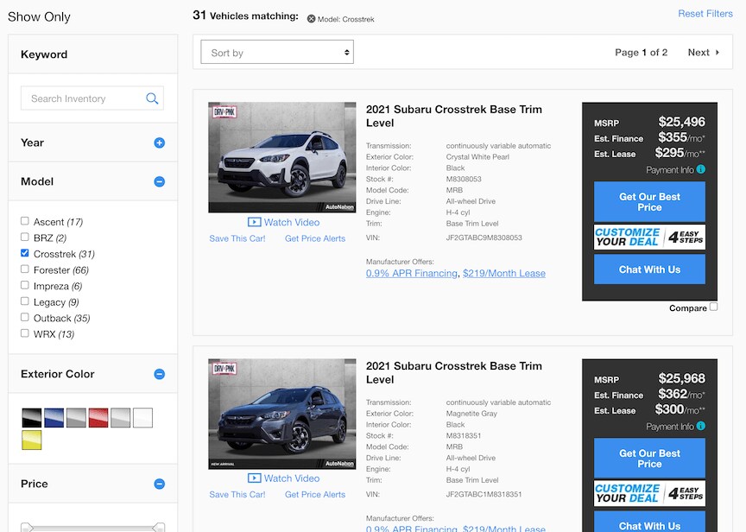Check the BRZ model checkbox

(x=25, y=237)
